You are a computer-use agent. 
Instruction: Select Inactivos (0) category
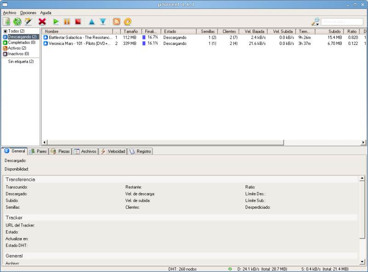[x=16, y=54]
